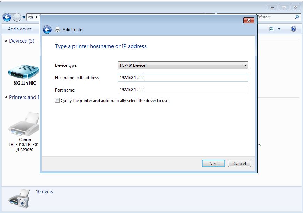
Task: Click the Type a printer hostname heading
Action: point(101,46)
